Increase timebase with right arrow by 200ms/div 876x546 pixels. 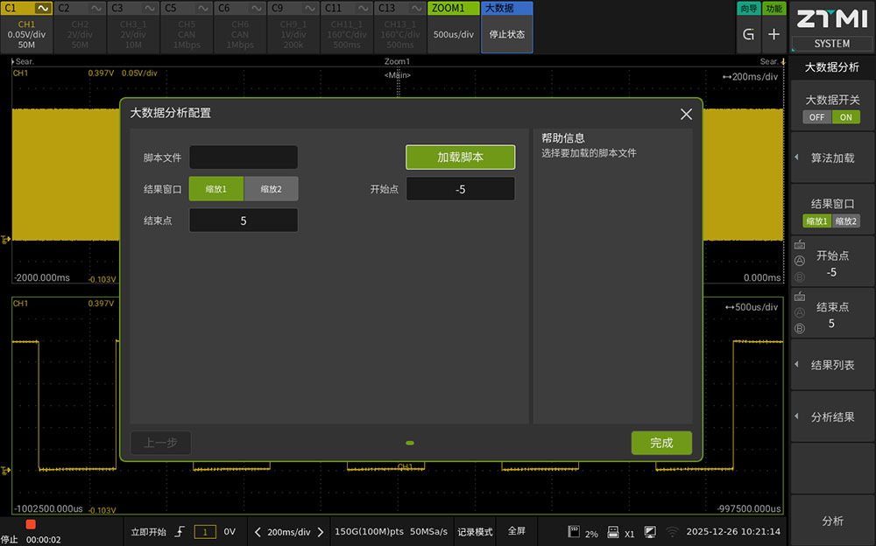pos(321,531)
